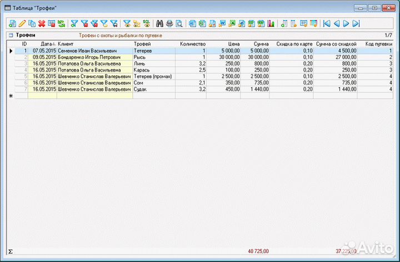Click the red X delete record icon

point(42,24)
